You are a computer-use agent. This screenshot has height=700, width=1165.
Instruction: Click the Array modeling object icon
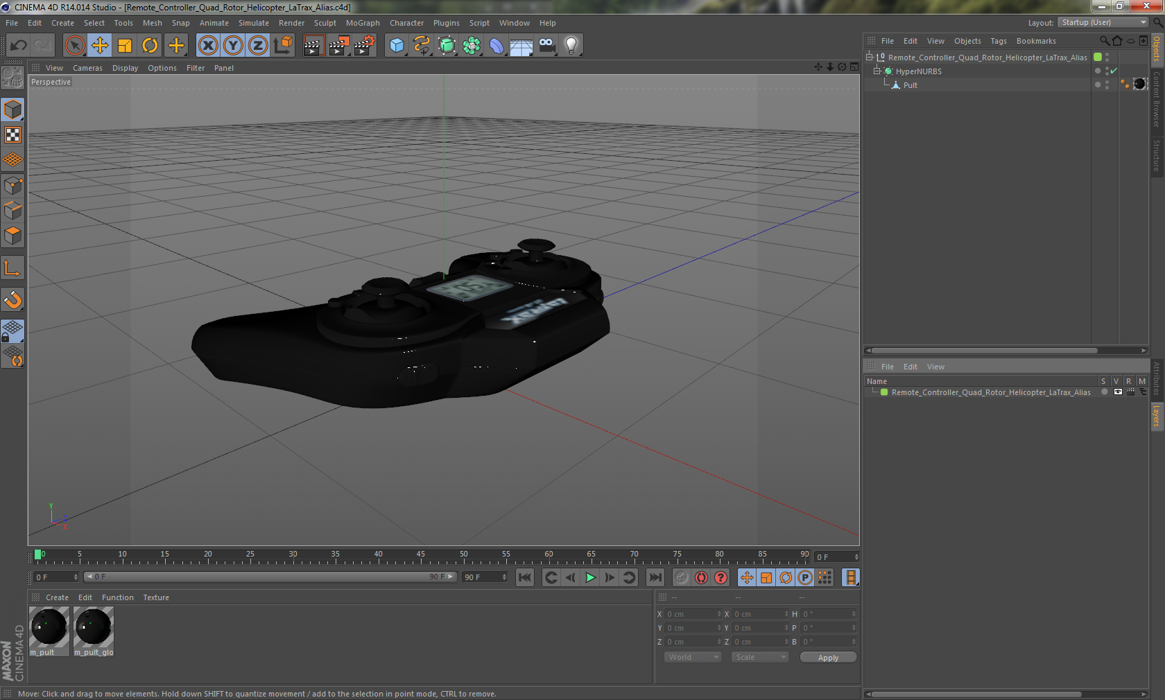pos(472,46)
